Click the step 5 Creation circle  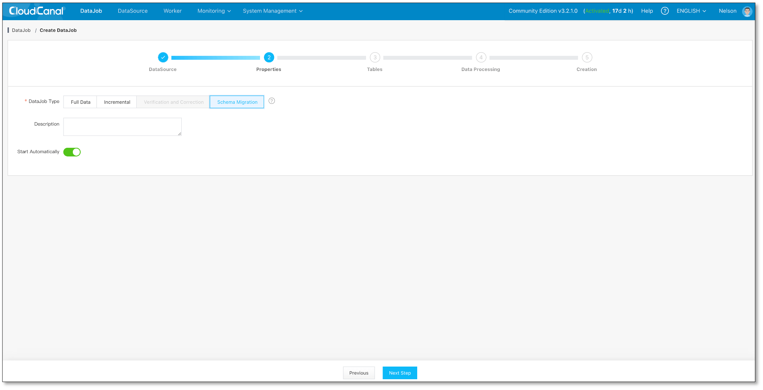coord(587,57)
